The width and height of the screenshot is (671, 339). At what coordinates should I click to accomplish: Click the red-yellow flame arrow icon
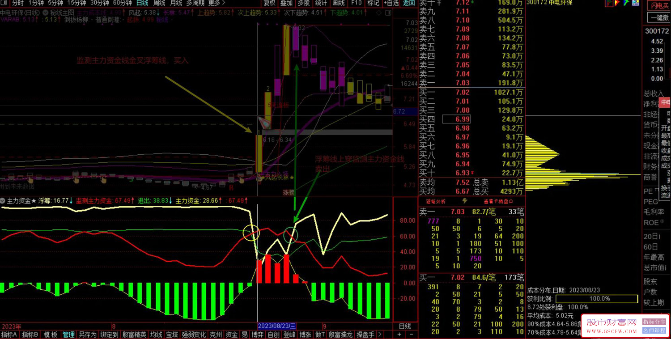point(618,3)
